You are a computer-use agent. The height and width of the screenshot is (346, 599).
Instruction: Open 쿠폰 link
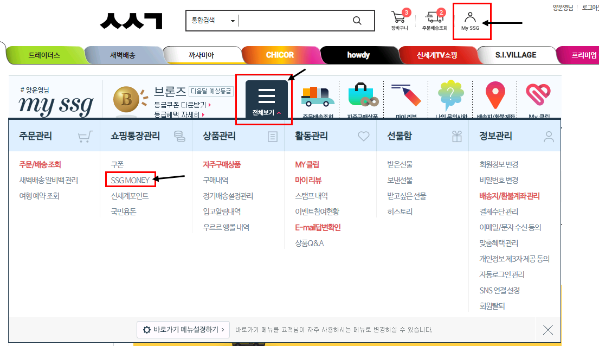(117, 164)
